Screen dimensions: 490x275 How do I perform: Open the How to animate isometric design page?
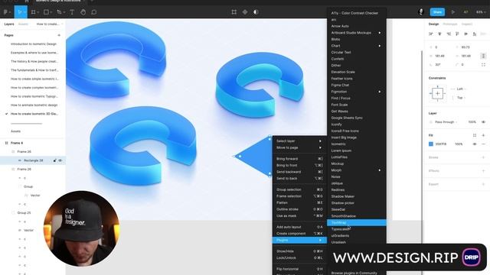point(34,105)
